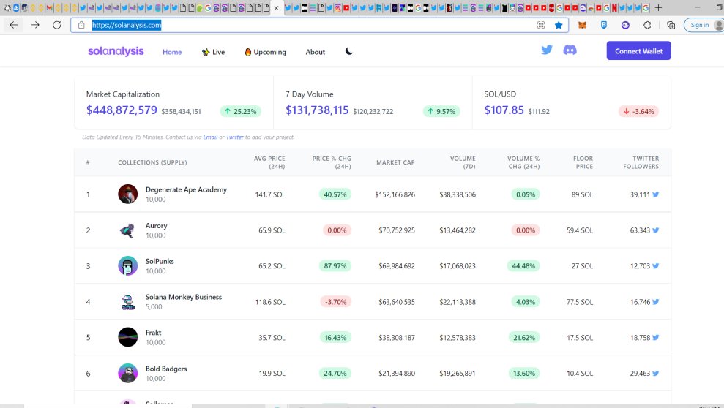The height and width of the screenshot is (408, 724).
Task: Sort by MARKET CAP column header
Action: 395,162
